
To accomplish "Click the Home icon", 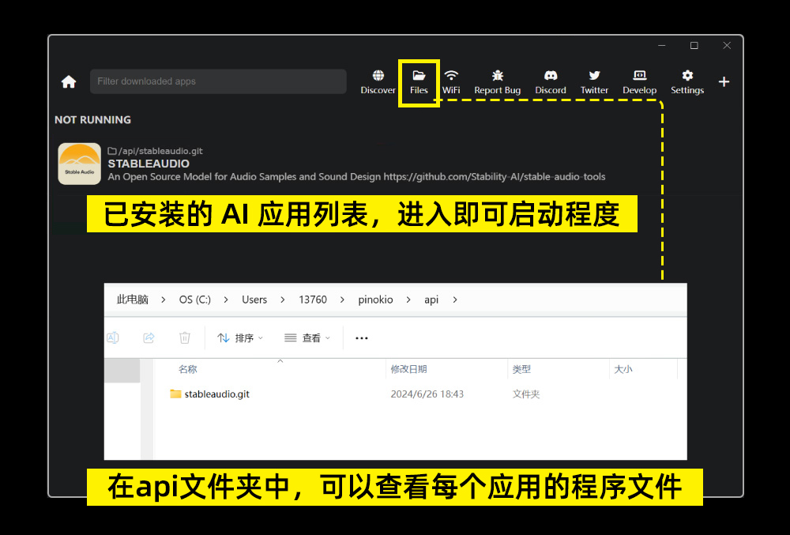I will point(69,81).
